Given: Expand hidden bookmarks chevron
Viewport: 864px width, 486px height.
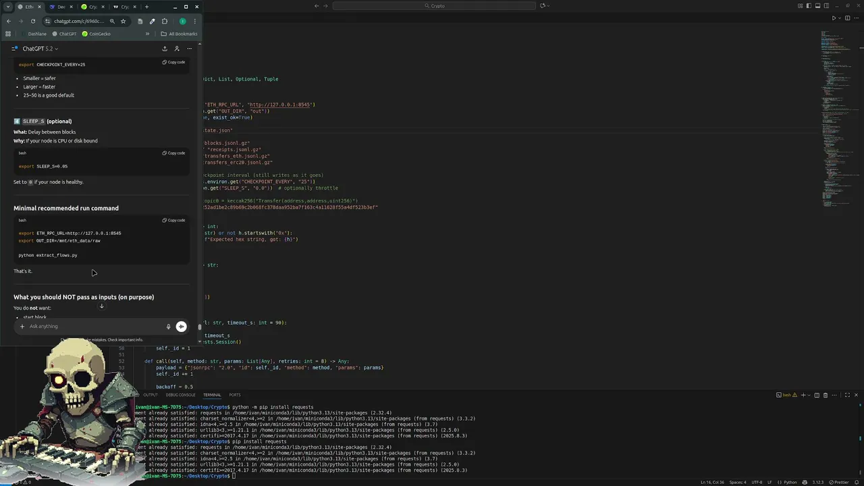Looking at the screenshot, I should (x=147, y=34).
